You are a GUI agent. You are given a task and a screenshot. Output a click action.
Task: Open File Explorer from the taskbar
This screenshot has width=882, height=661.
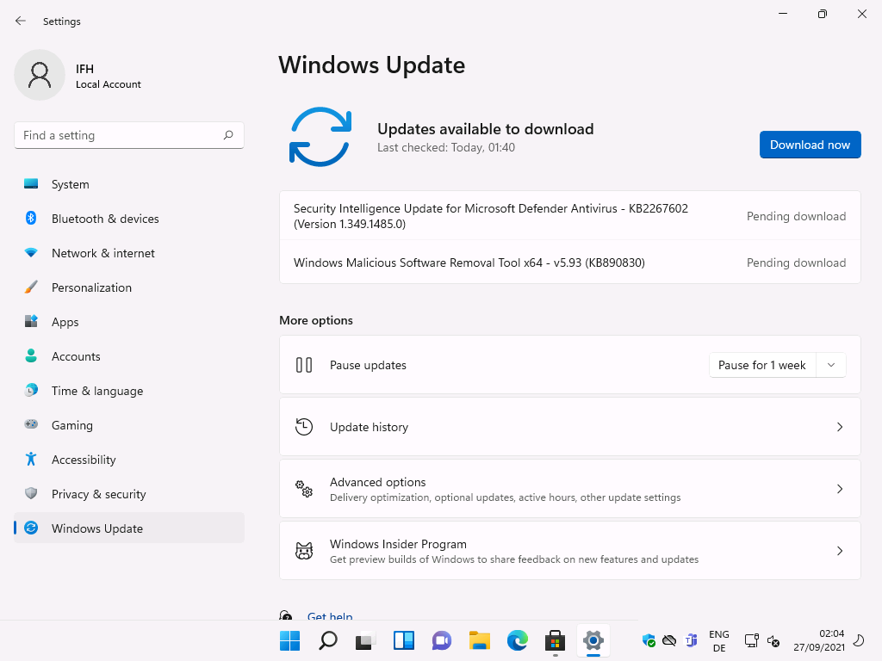pyautogui.click(x=480, y=640)
